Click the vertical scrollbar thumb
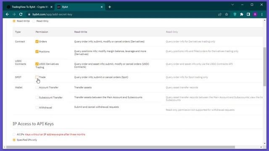This screenshot has height=151, width=269. [x=265, y=67]
